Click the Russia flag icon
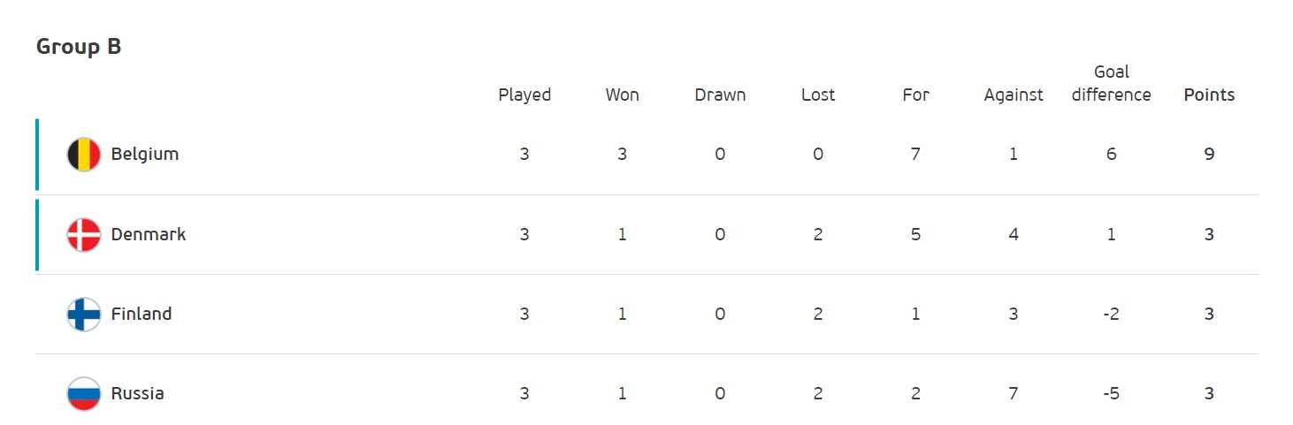The height and width of the screenshot is (425, 1293). [84, 394]
